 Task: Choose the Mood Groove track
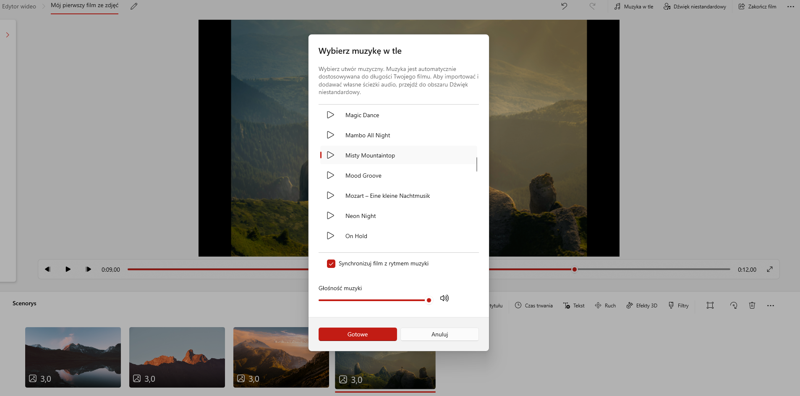363,176
